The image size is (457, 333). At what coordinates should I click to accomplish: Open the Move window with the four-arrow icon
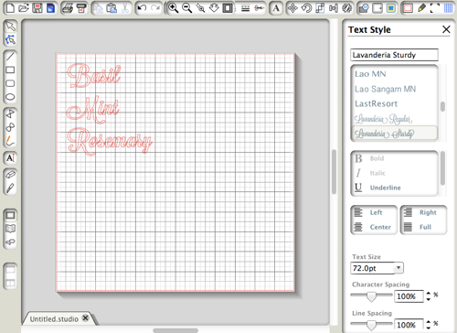(x=292, y=8)
